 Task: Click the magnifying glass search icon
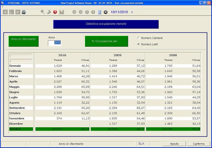pyautogui.click(x=42, y=12)
